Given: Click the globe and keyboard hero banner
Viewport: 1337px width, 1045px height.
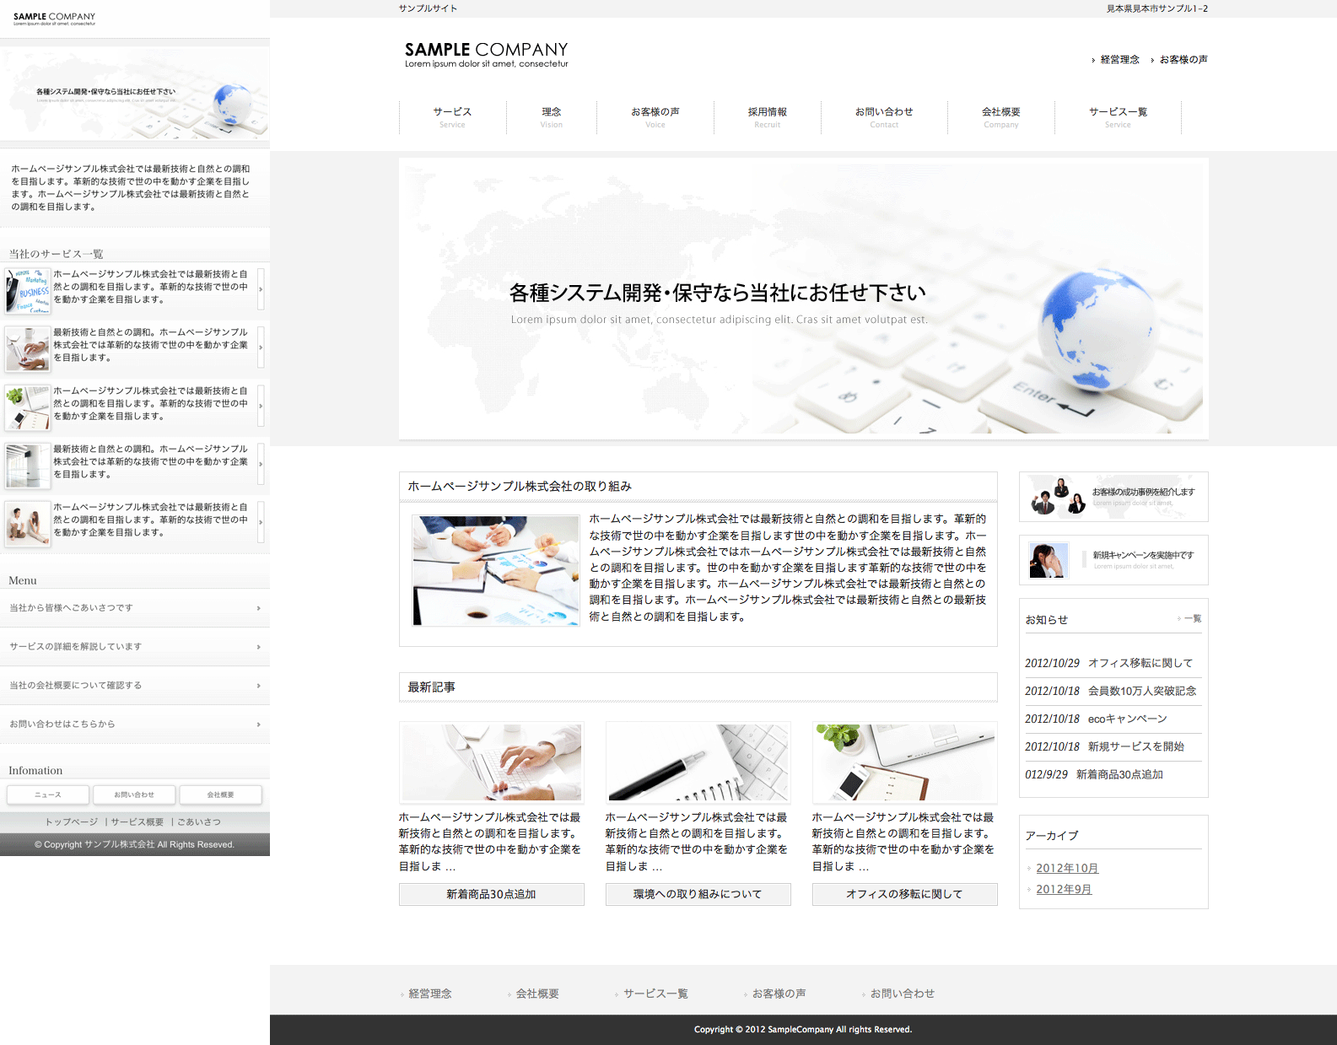Looking at the screenshot, I should pyautogui.click(x=803, y=299).
